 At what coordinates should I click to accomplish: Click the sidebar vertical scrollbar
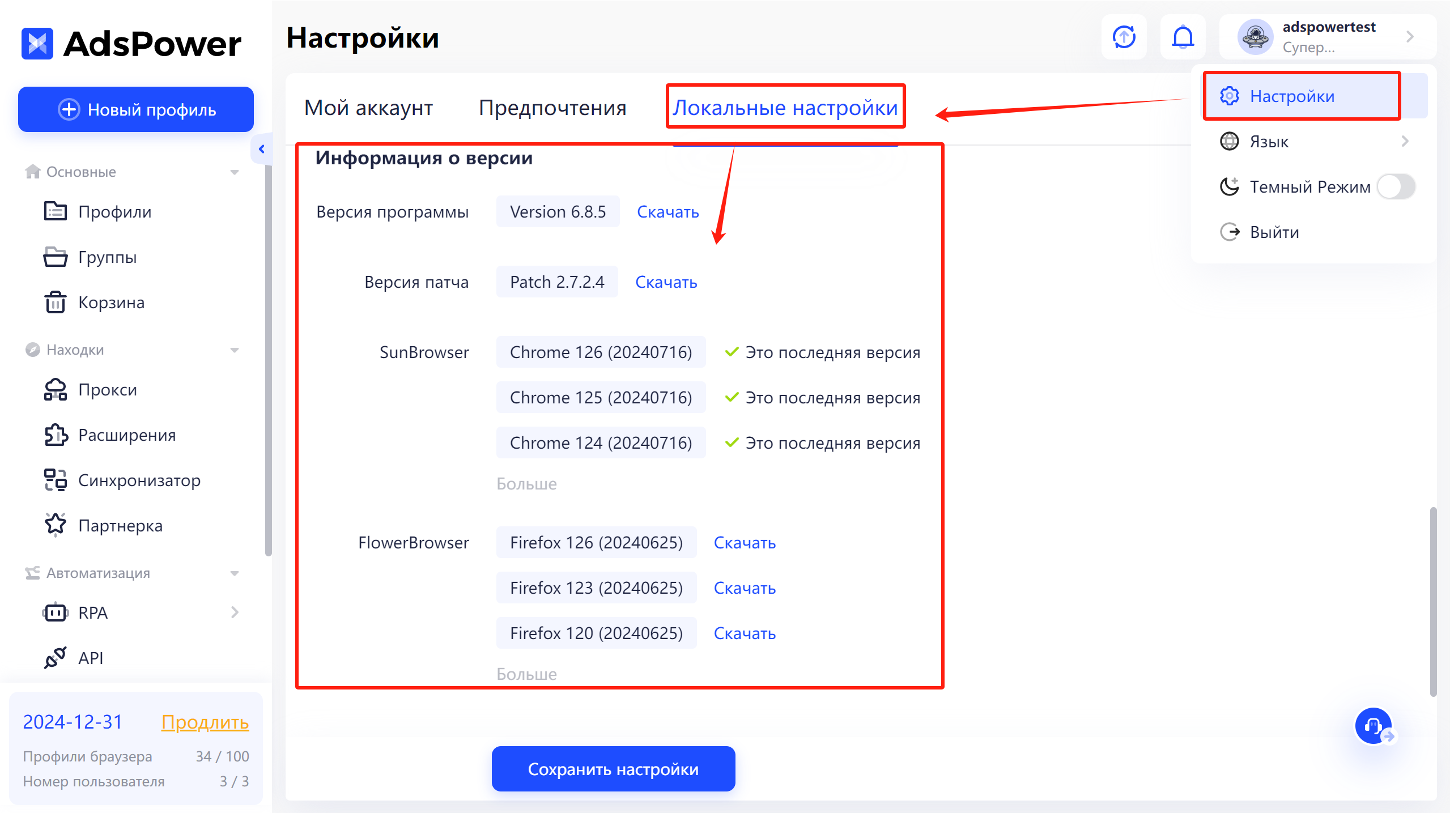(x=268, y=360)
